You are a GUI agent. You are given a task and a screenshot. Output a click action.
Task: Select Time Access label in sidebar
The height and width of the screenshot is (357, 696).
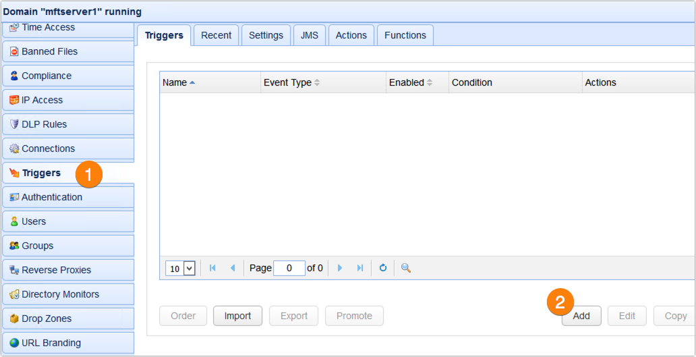48,28
